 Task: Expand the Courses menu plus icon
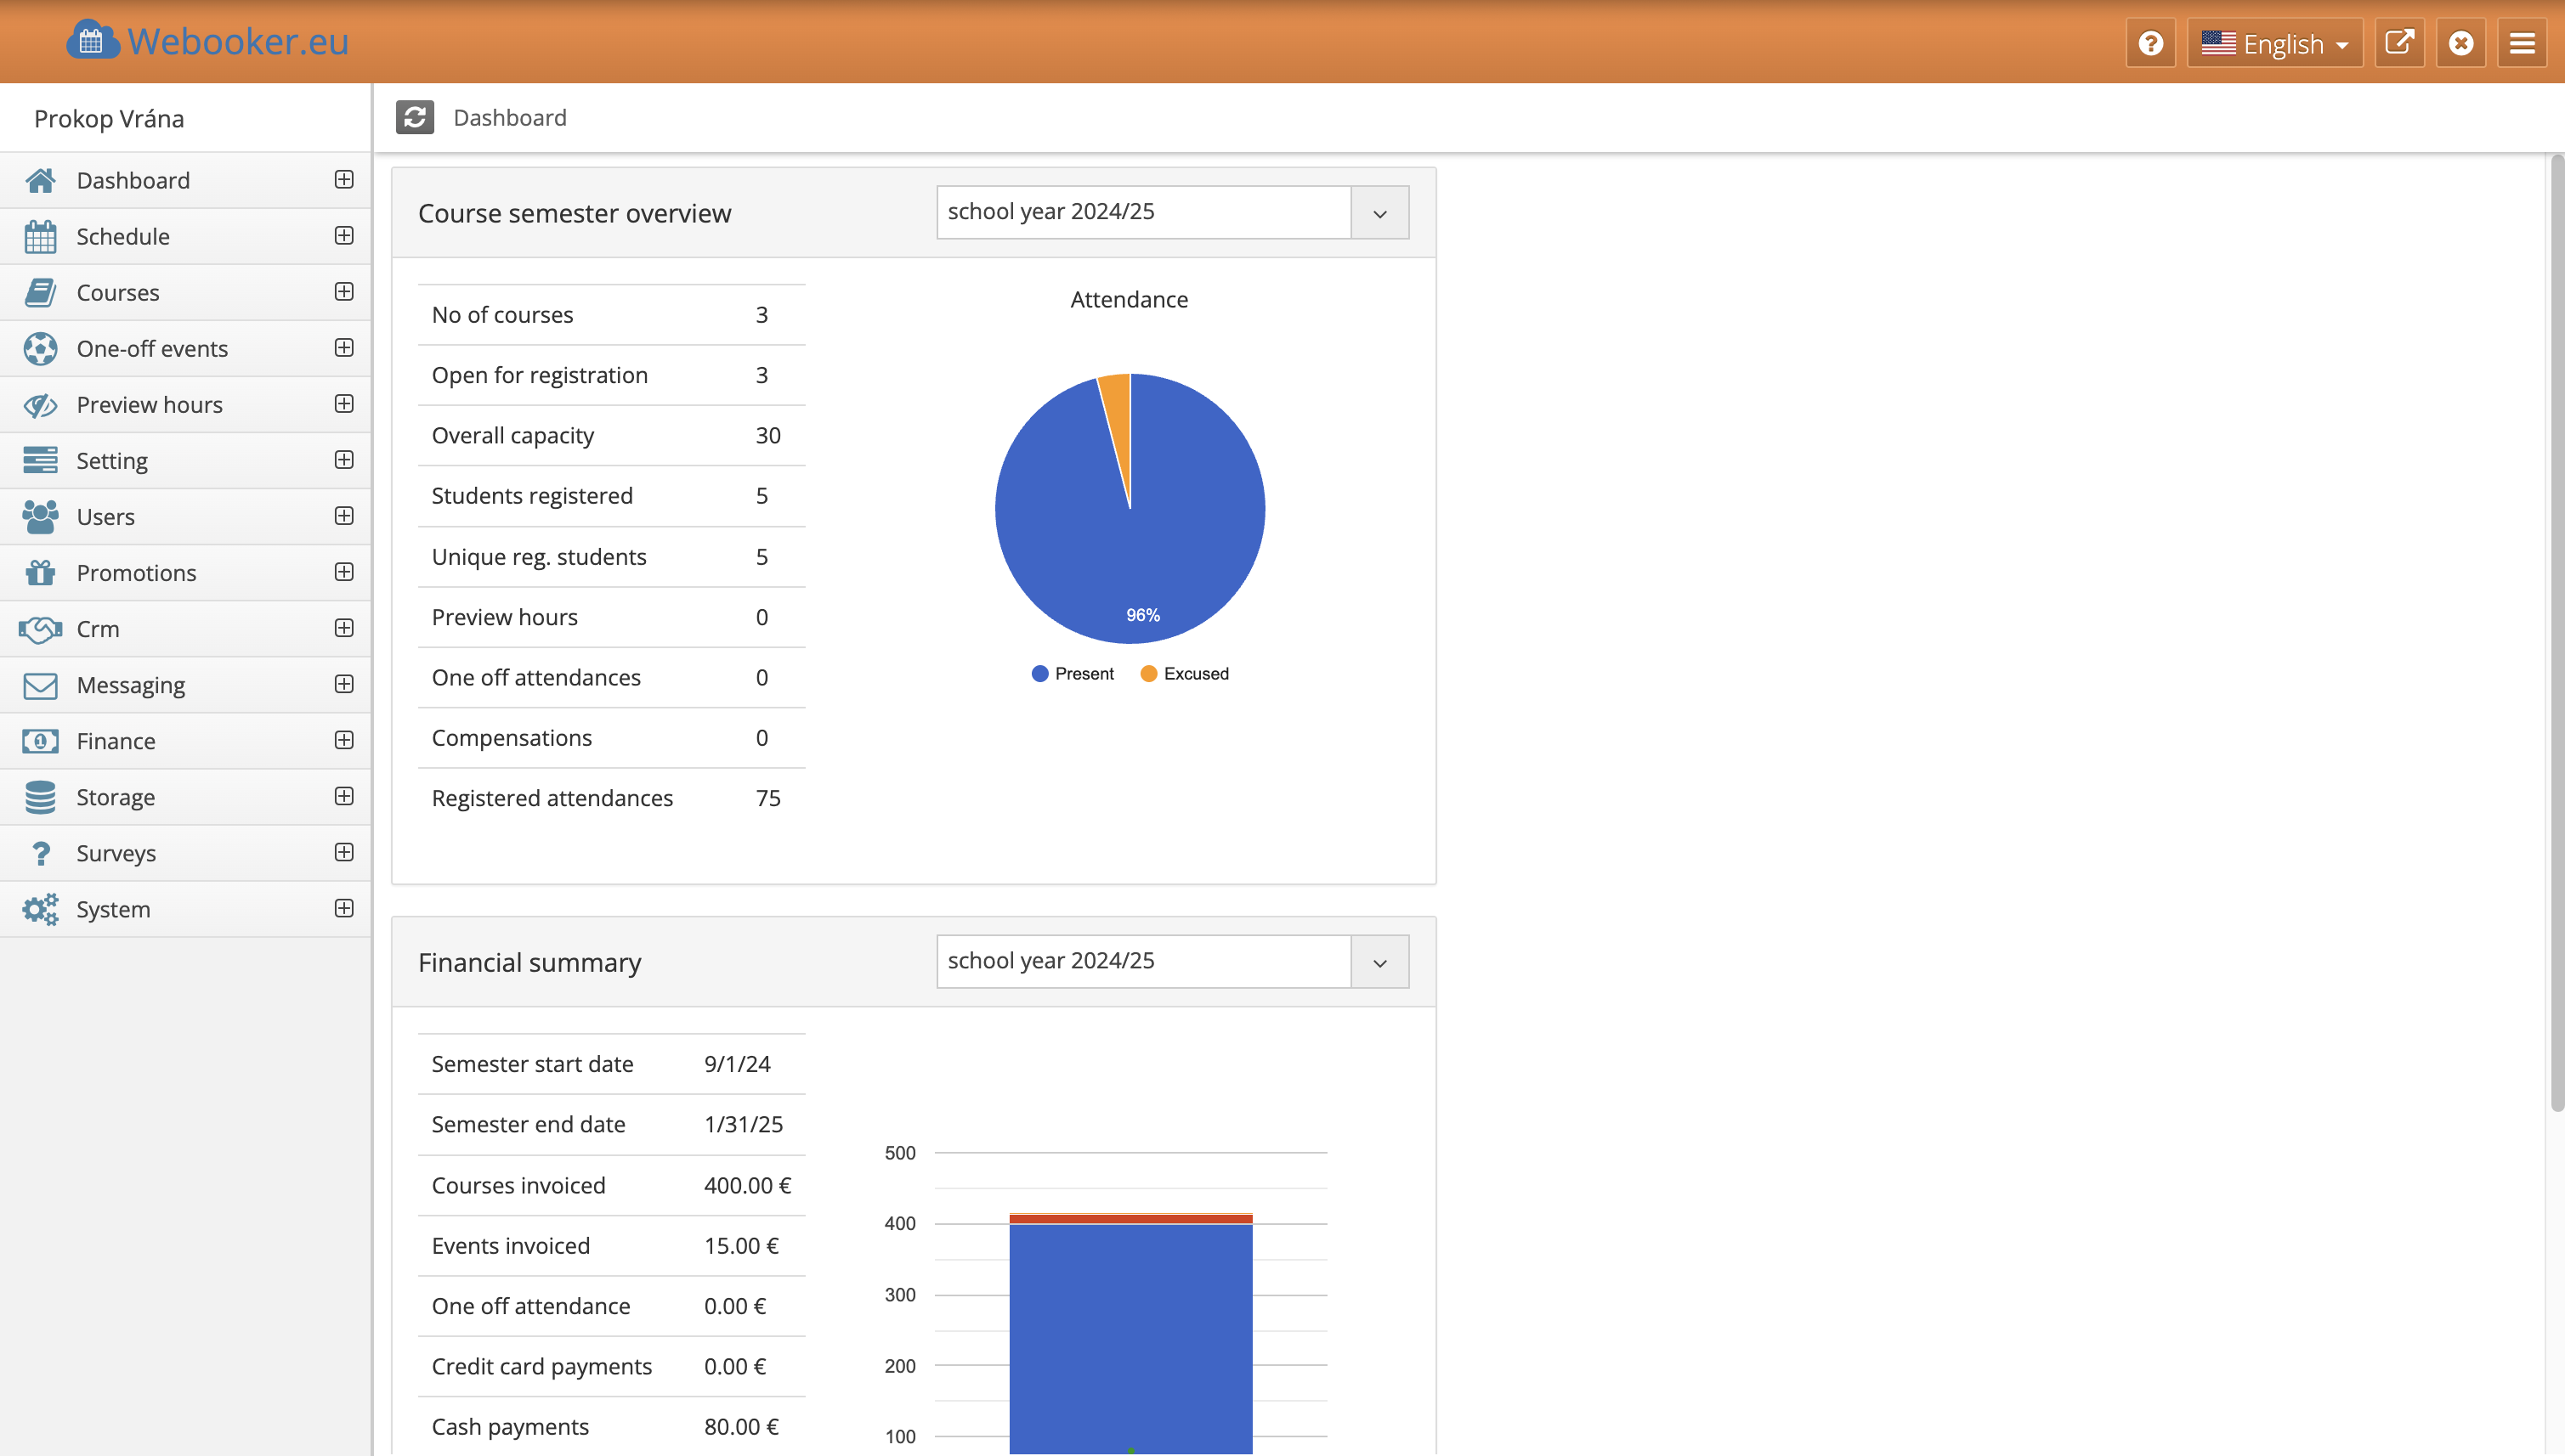pos(343,292)
